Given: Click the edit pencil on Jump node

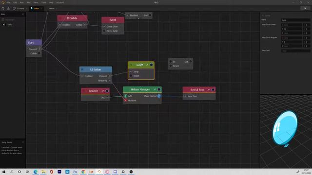Looking at the screenshot, I should coord(147,65).
